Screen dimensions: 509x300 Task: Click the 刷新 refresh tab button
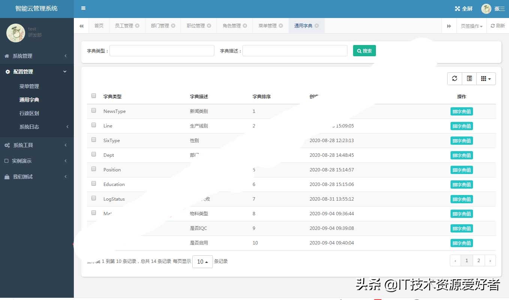(498, 26)
